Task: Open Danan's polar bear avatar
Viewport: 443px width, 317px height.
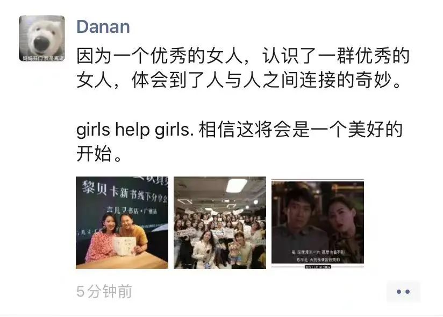Action: click(42, 38)
